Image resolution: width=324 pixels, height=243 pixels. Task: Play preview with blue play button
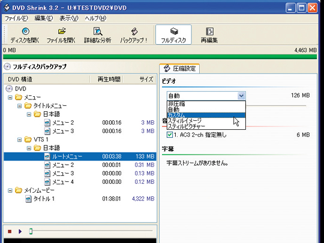[x=20, y=232]
